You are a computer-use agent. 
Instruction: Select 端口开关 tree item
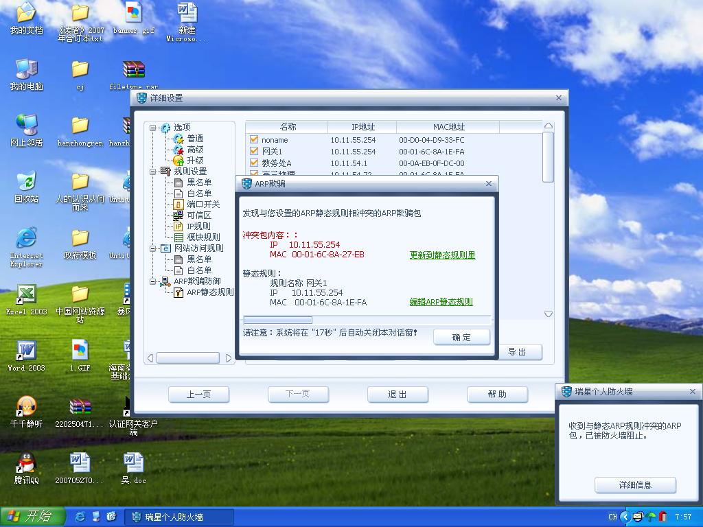[x=203, y=204]
